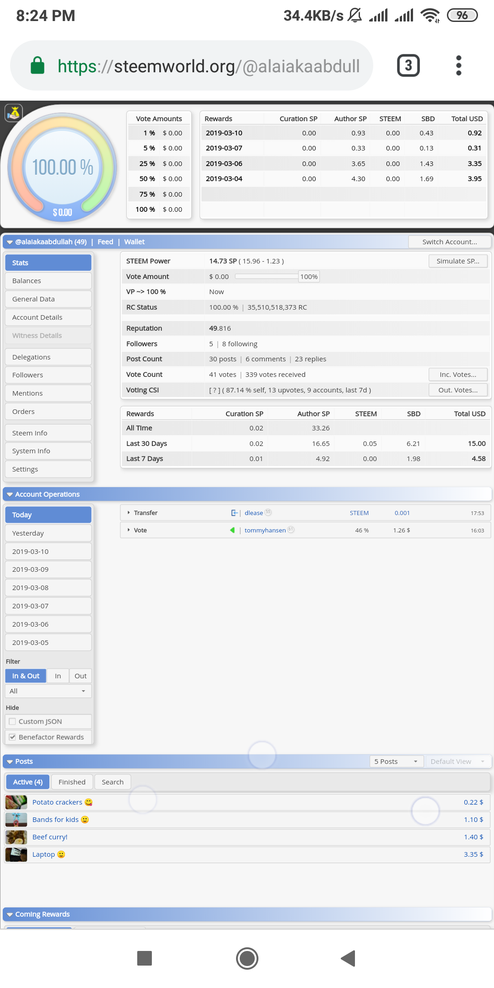Click the Out. Votes button
This screenshot has height=988, width=494.
458,390
